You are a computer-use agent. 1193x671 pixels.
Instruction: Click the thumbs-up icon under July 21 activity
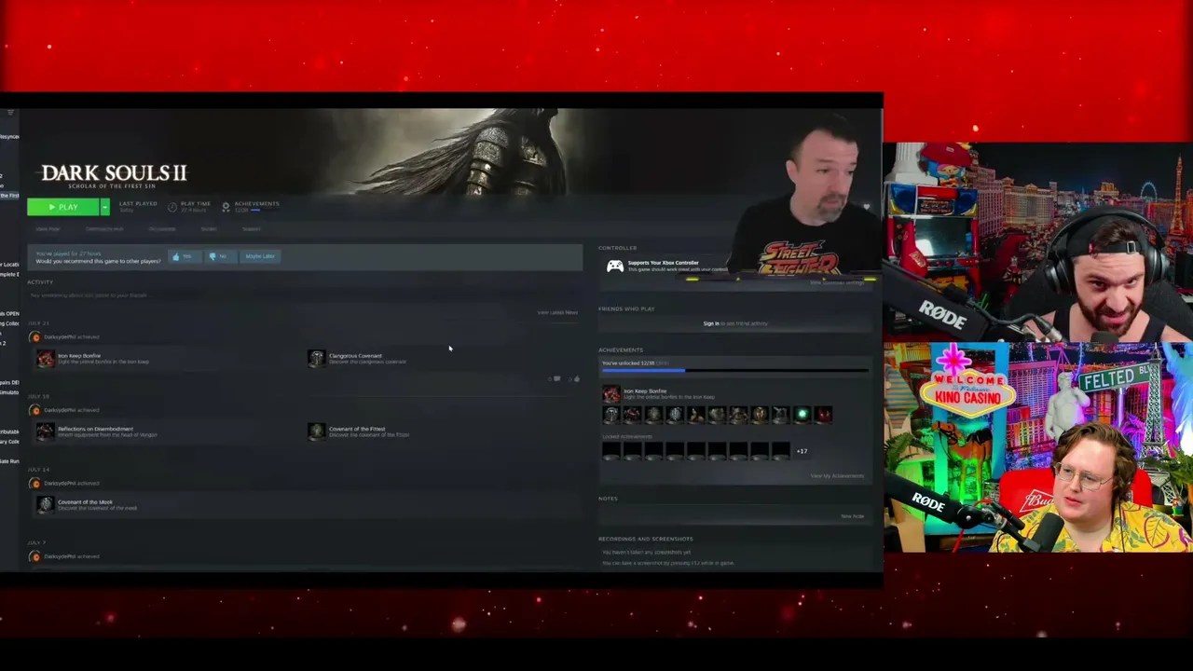coord(576,379)
